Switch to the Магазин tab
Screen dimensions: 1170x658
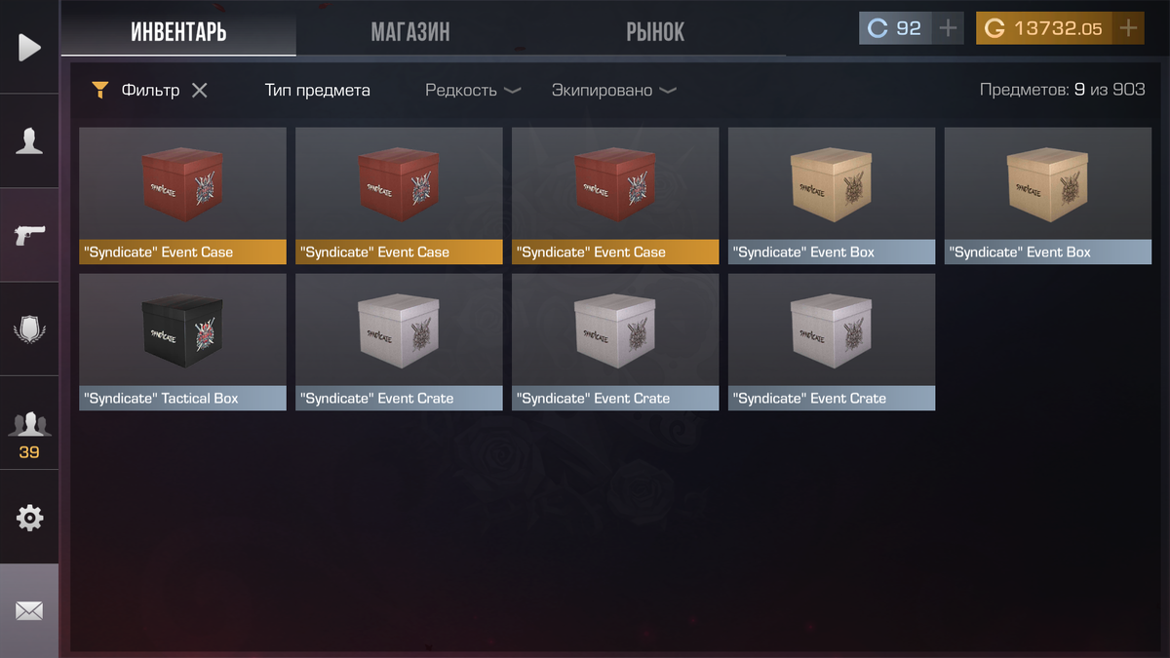tap(410, 31)
